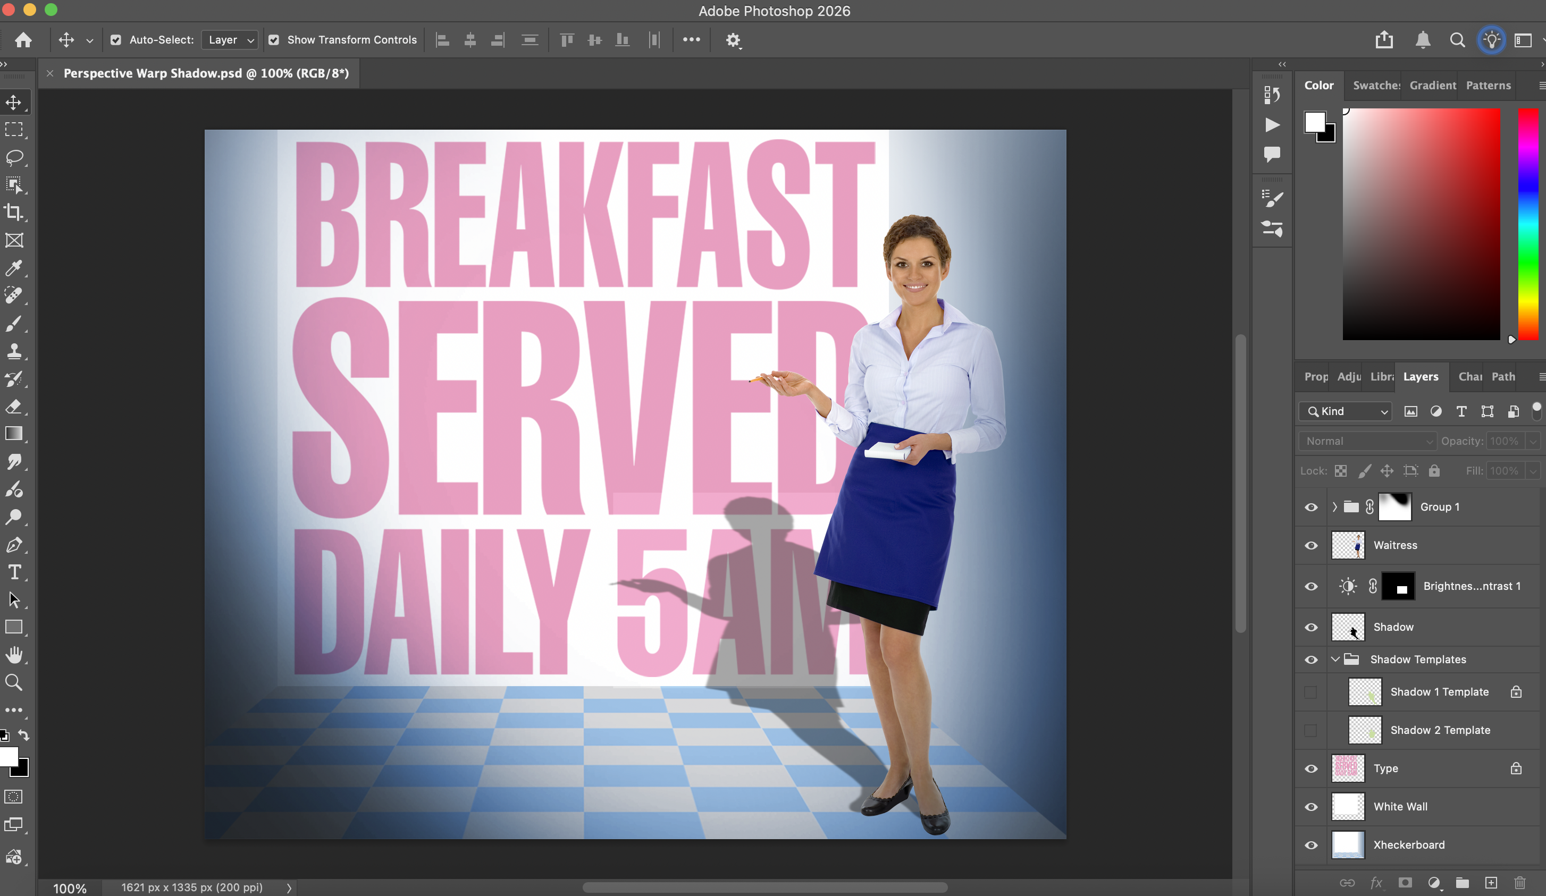The image size is (1546, 896).
Task: Open the Home screen
Action: pyautogui.click(x=23, y=40)
